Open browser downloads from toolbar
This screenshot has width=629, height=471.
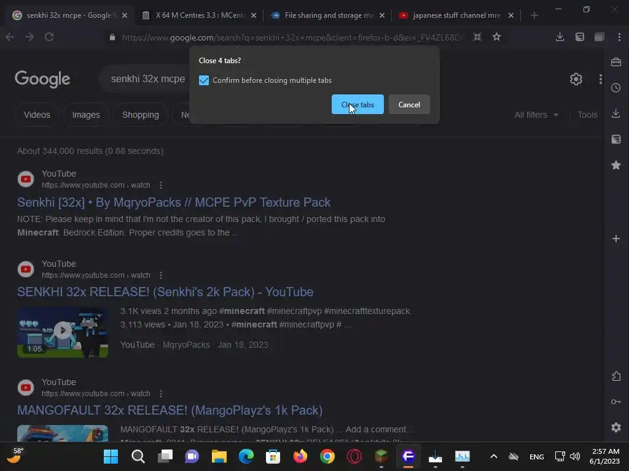(x=560, y=37)
